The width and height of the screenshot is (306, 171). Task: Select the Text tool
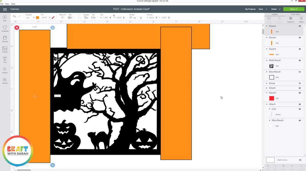pyautogui.click(x=5, y=59)
